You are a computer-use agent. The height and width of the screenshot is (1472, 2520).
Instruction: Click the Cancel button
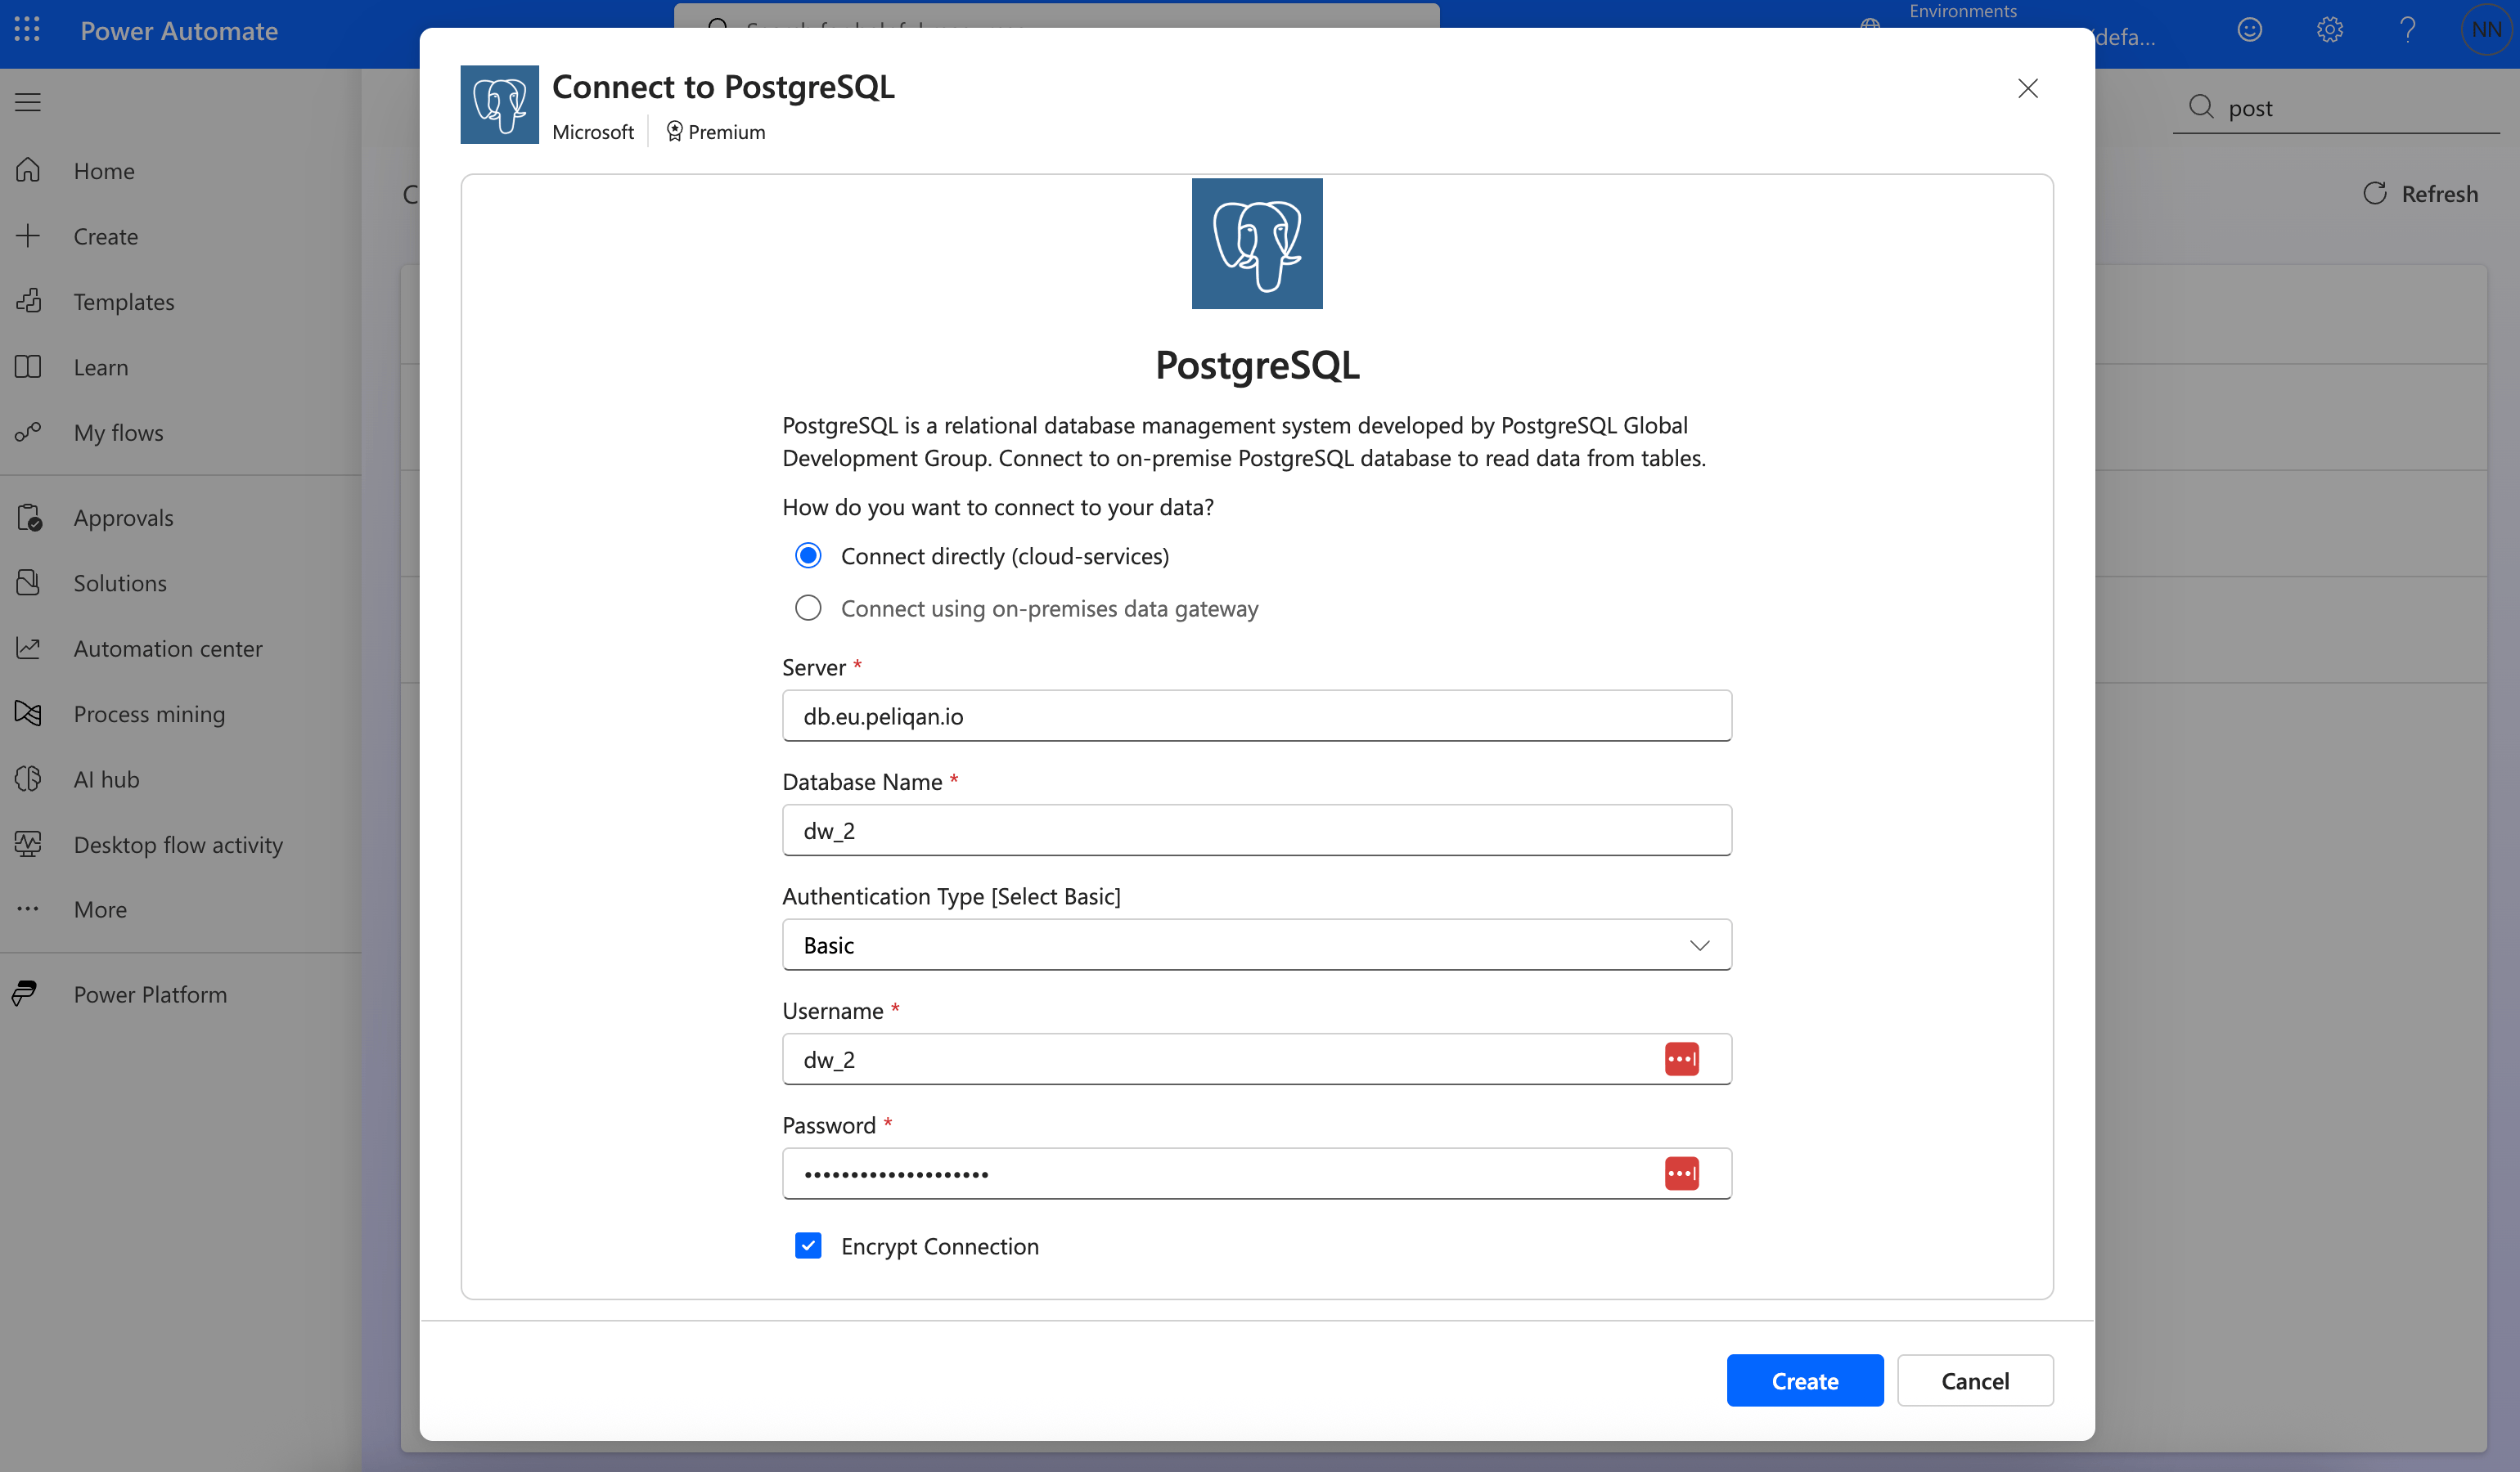[1975, 1381]
